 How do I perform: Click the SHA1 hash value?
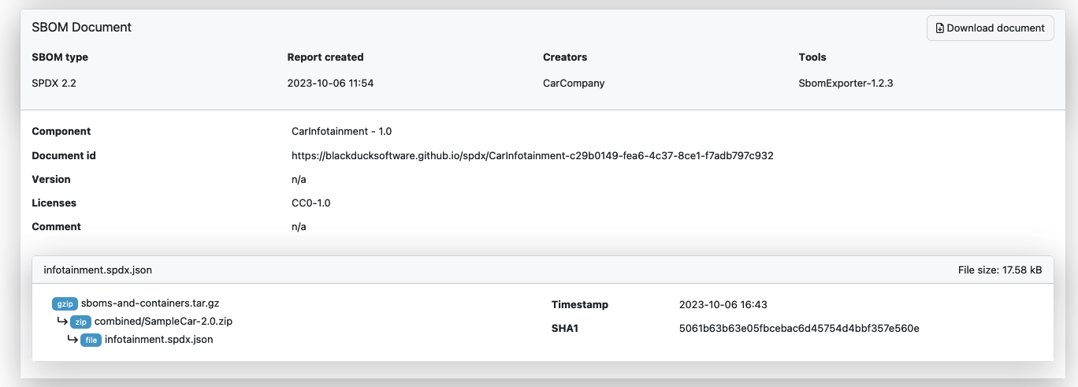coord(799,328)
